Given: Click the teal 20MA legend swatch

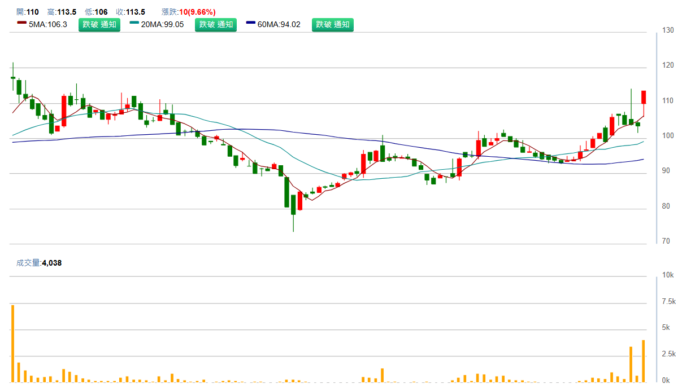Looking at the screenshot, I should 134,25.
